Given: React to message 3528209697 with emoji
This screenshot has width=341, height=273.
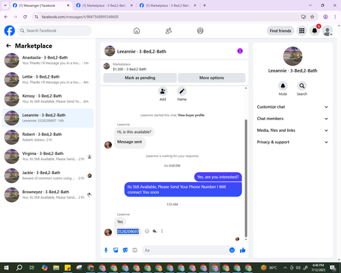Looking at the screenshot, I should [147, 231].
